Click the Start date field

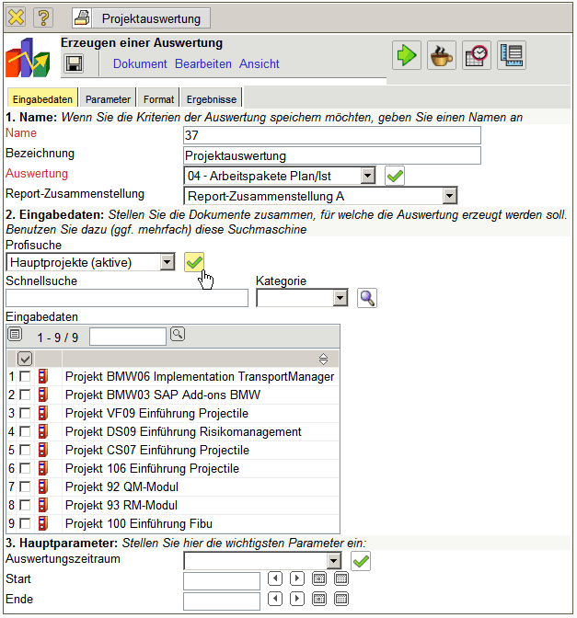click(x=222, y=581)
